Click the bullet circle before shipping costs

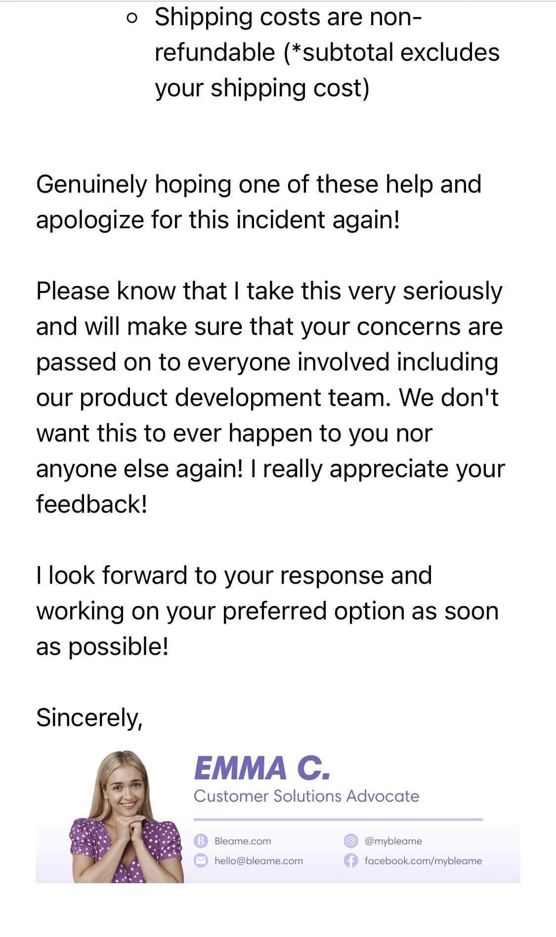pyautogui.click(x=131, y=19)
